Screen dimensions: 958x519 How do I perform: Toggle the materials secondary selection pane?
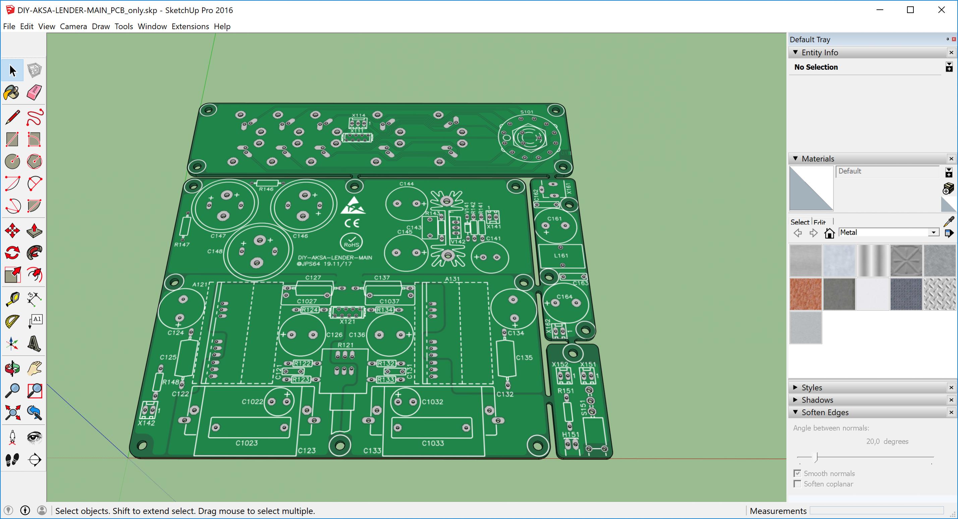point(949,172)
